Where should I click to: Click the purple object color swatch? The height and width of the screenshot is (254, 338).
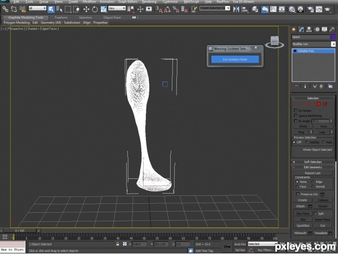click(333, 37)
